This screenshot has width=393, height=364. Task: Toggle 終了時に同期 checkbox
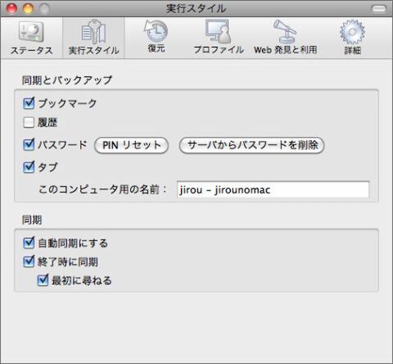pyautogui.click(x=29, y=262)
